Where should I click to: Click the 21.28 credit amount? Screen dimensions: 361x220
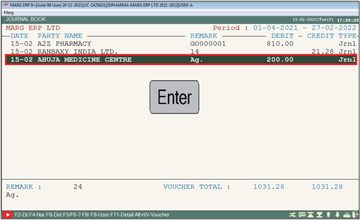click(x=322, y=52)
